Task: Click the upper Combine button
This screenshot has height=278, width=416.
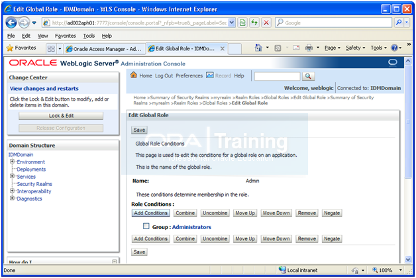Action: point(185,213)
